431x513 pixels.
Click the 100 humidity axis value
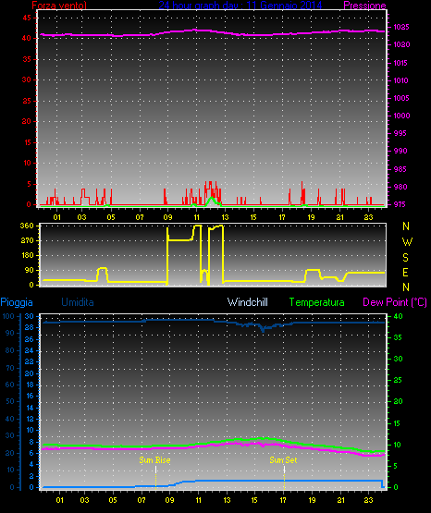(x=8, y=316)
